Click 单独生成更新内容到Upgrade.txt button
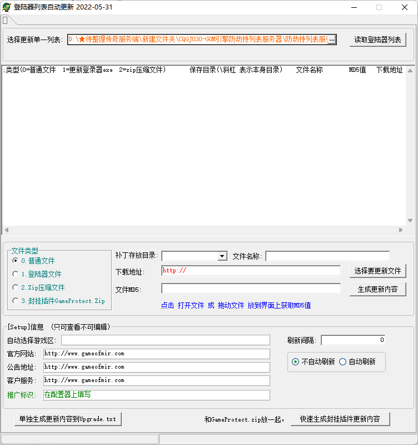Screen dimensions: 418x445 click(68, 419)
